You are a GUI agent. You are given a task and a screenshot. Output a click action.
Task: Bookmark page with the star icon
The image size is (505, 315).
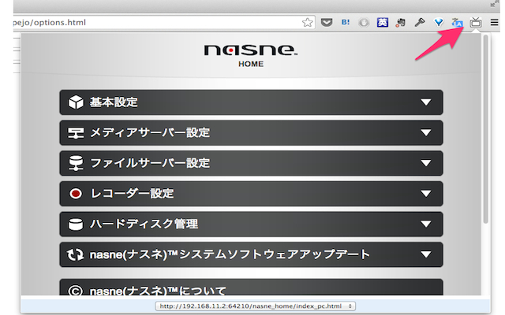tap(307, 23)
